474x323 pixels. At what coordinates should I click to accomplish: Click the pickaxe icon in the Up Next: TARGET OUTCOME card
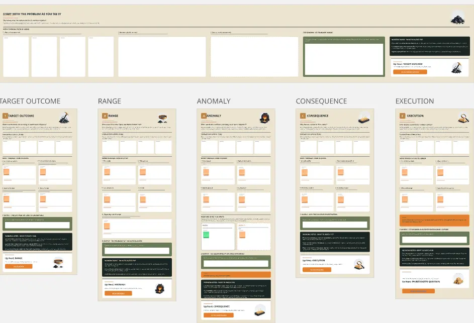point(457,68)
